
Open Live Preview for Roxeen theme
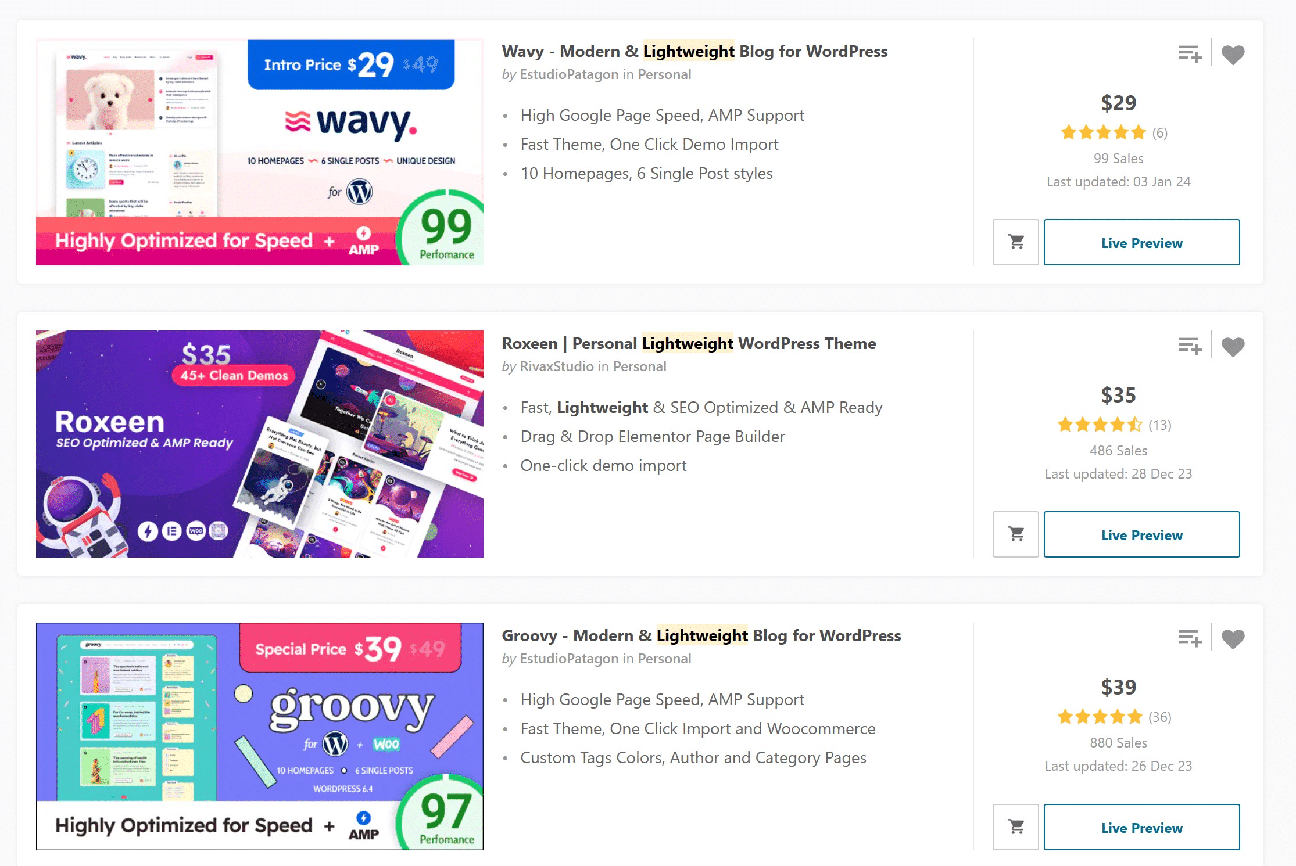tap(1141, 534)
